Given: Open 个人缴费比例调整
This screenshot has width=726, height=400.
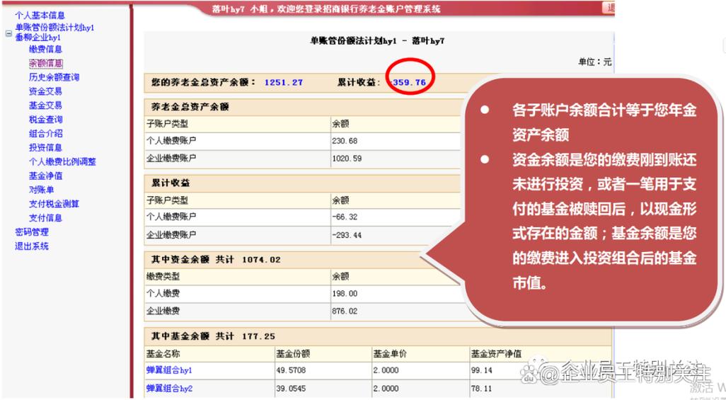Looking at the screenshot, I should (x=62, y=161).
